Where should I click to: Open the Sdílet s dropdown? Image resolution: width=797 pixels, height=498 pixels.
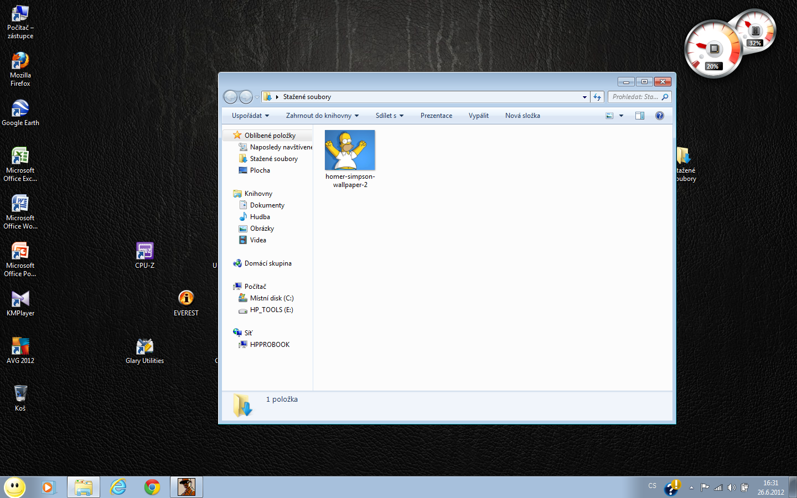click(390, 116)
